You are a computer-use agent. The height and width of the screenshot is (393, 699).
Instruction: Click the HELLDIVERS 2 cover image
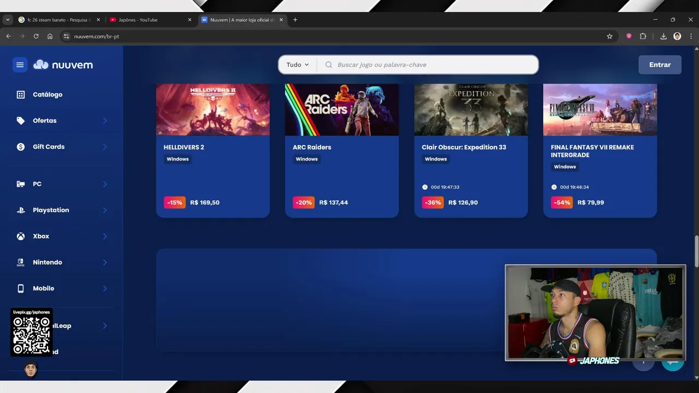click(213, 109)
